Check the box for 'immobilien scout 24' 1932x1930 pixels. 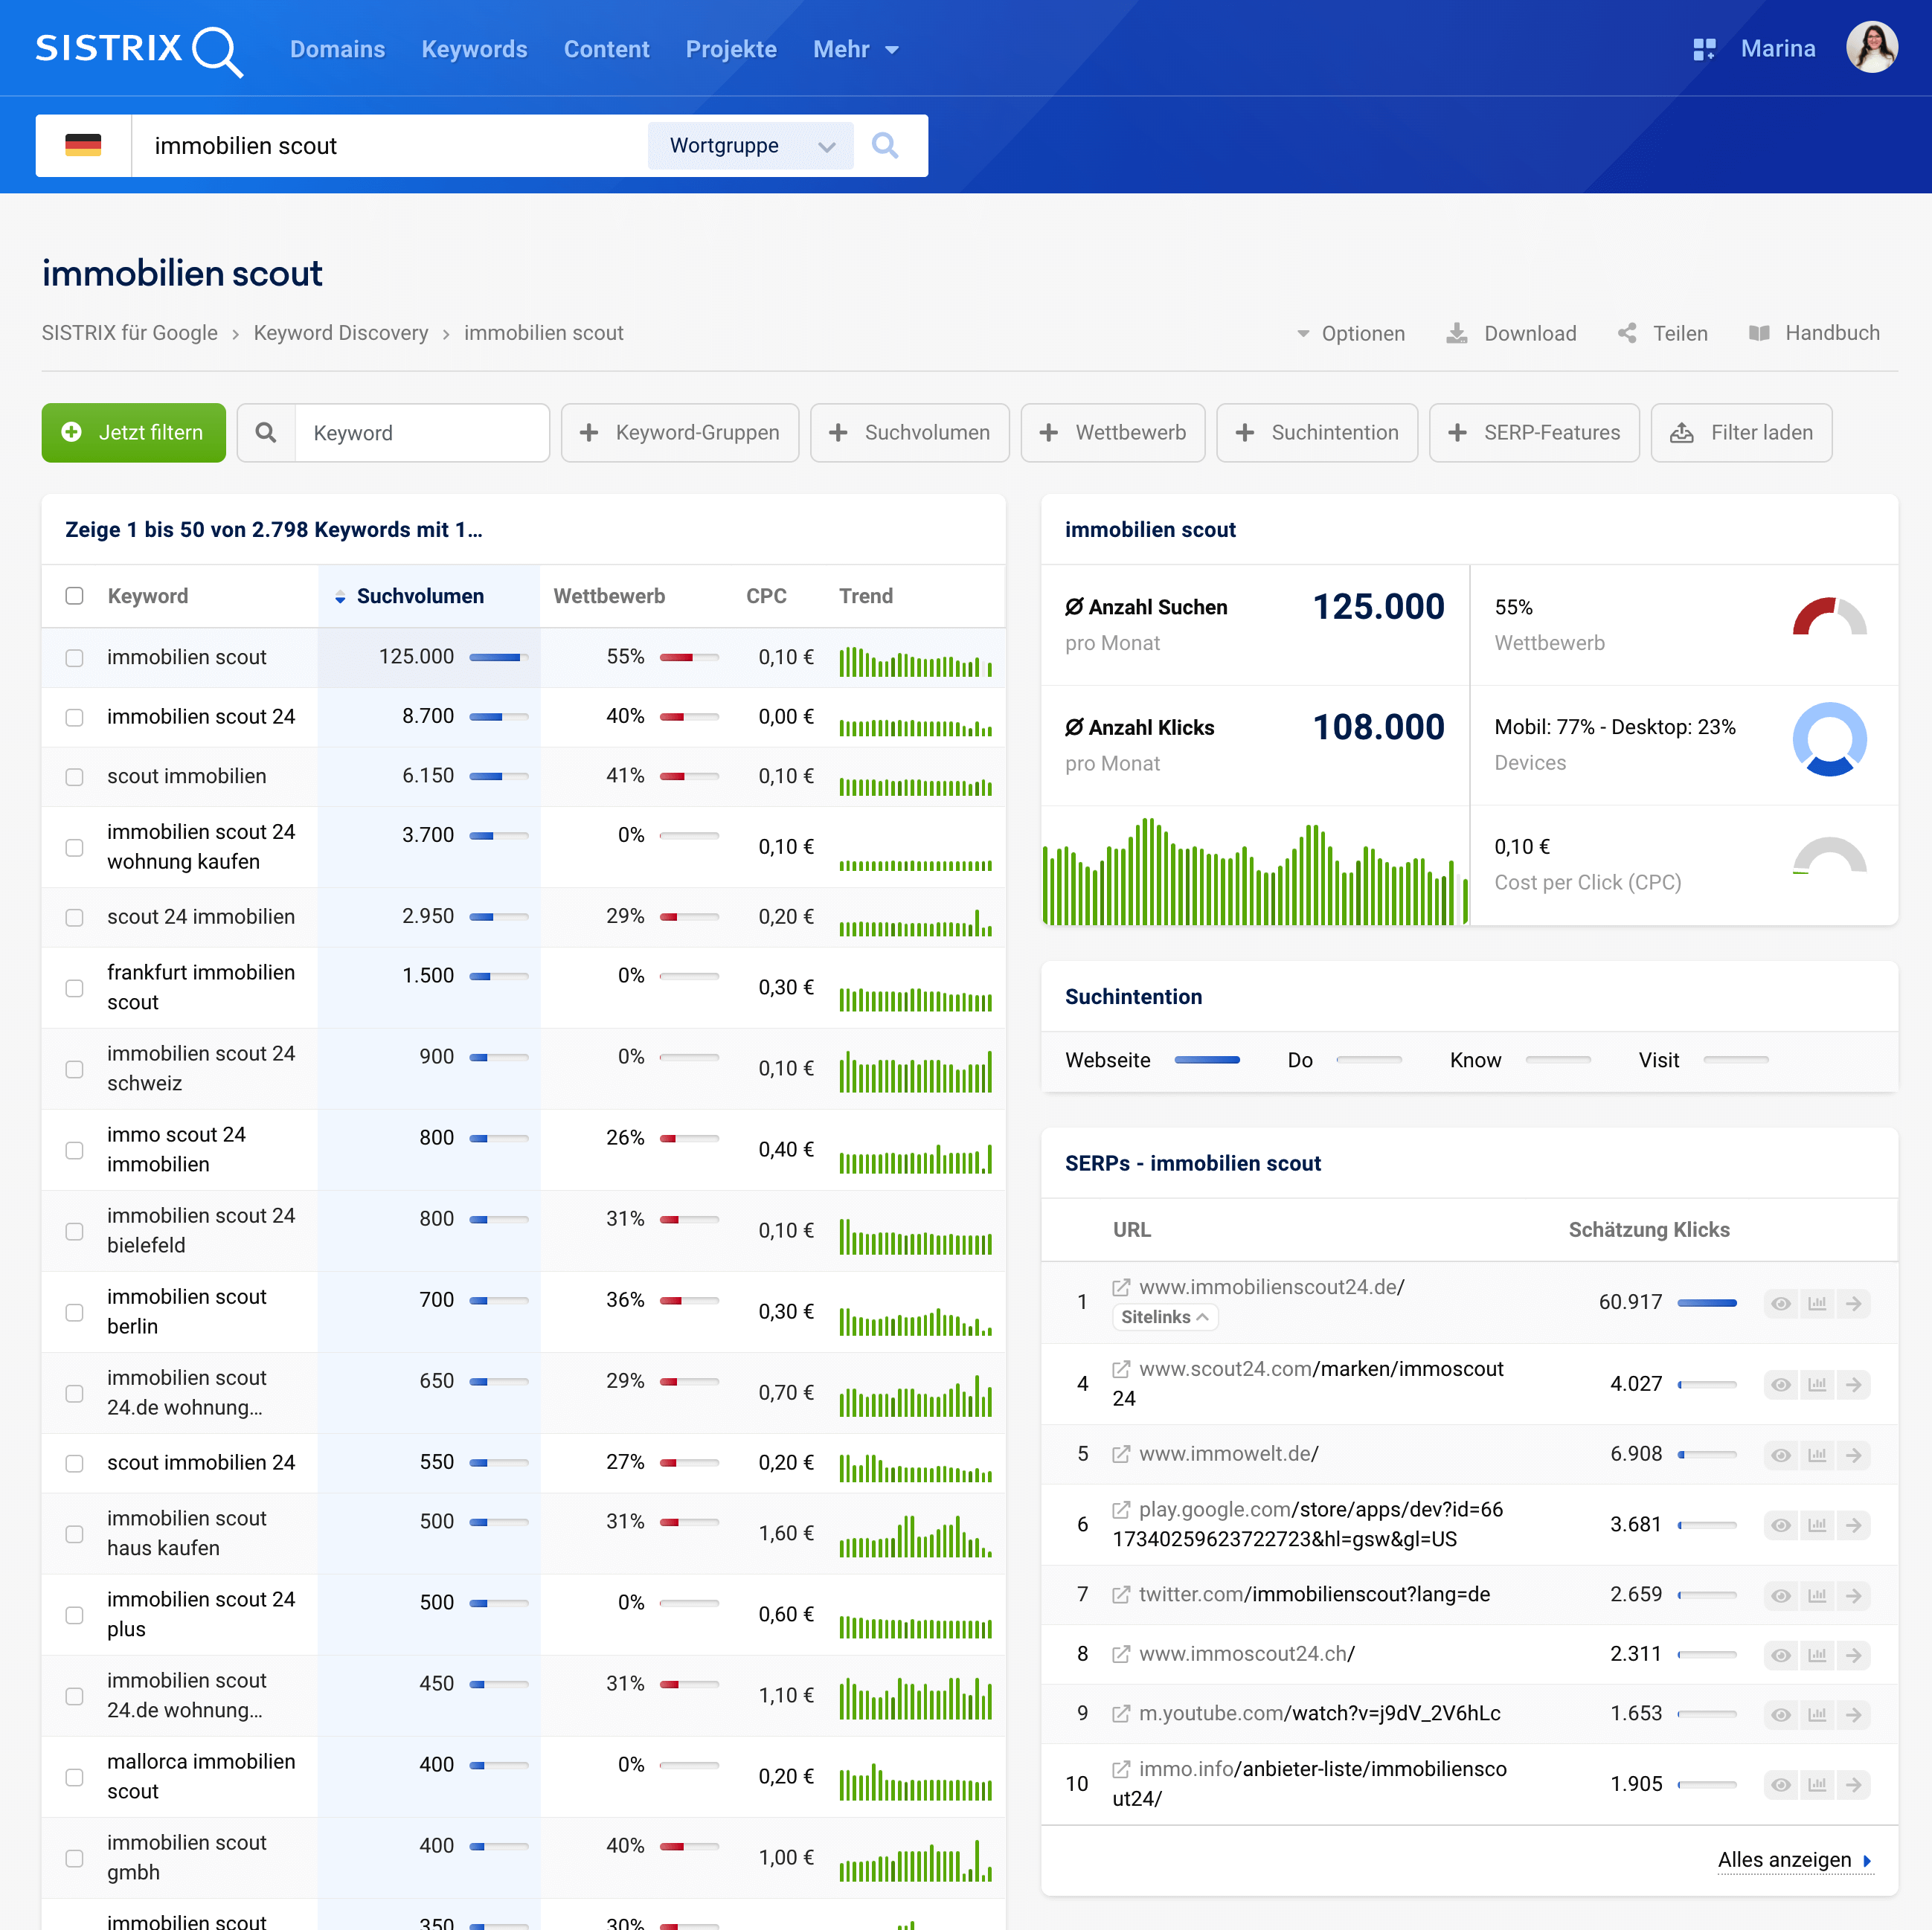click(x=74, y=718)
